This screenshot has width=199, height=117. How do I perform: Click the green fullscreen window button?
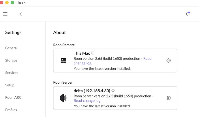click(12, 3)
